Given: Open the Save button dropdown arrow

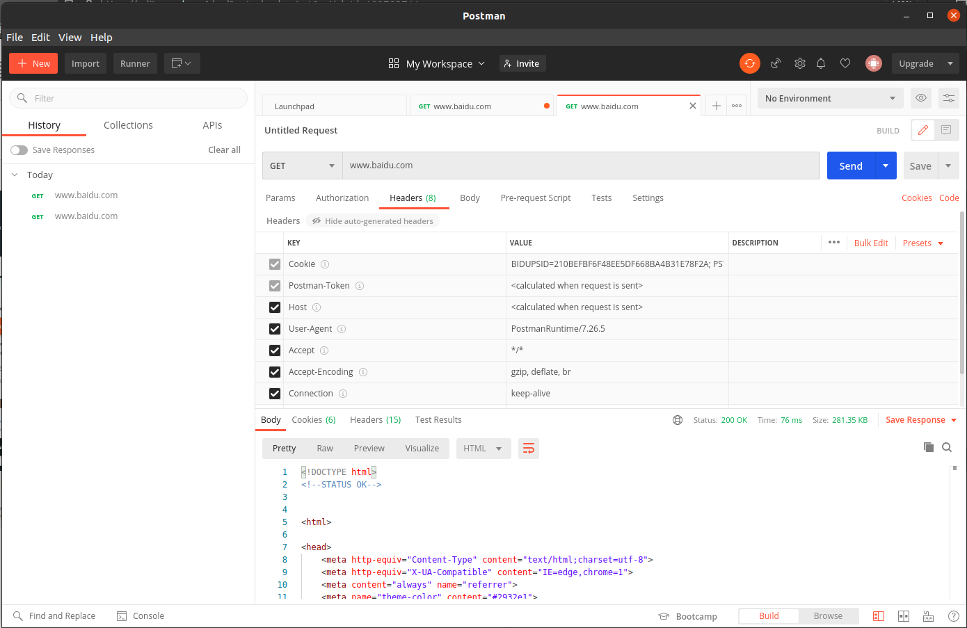Looking at the screenshot, I should (x=948, y=166).
